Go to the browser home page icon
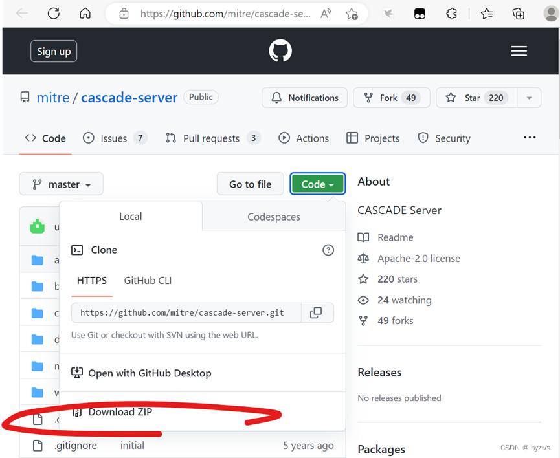Viewport: 560px width, 458px height. (85, 14)
